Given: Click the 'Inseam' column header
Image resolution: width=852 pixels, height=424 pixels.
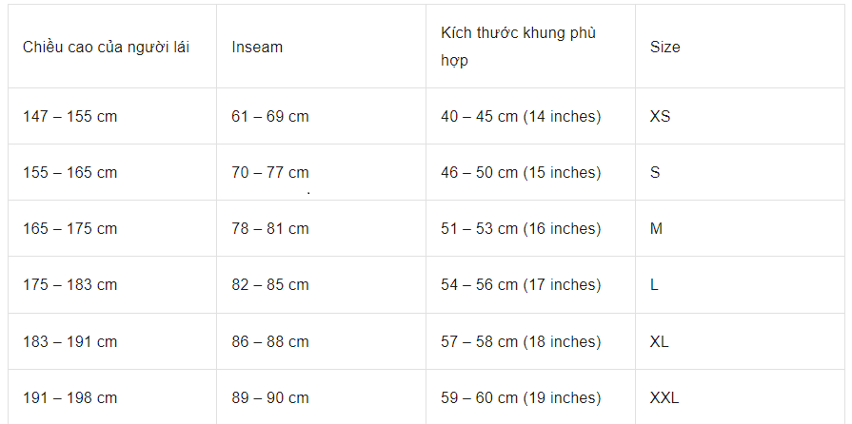Looking at the screenshot, I should (257, 47).
